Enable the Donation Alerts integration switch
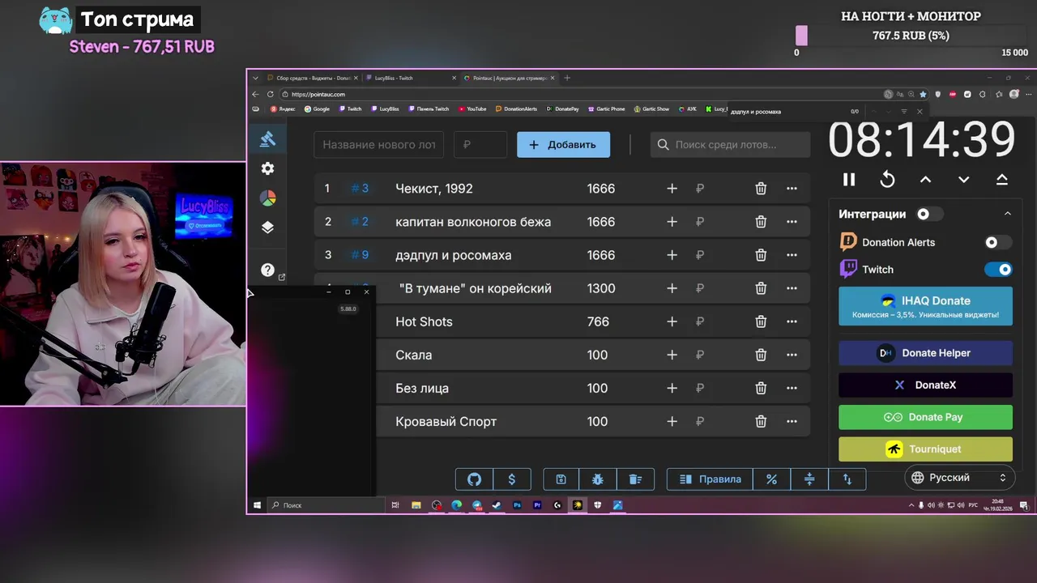1037x583 pixels. coord(997,242)
